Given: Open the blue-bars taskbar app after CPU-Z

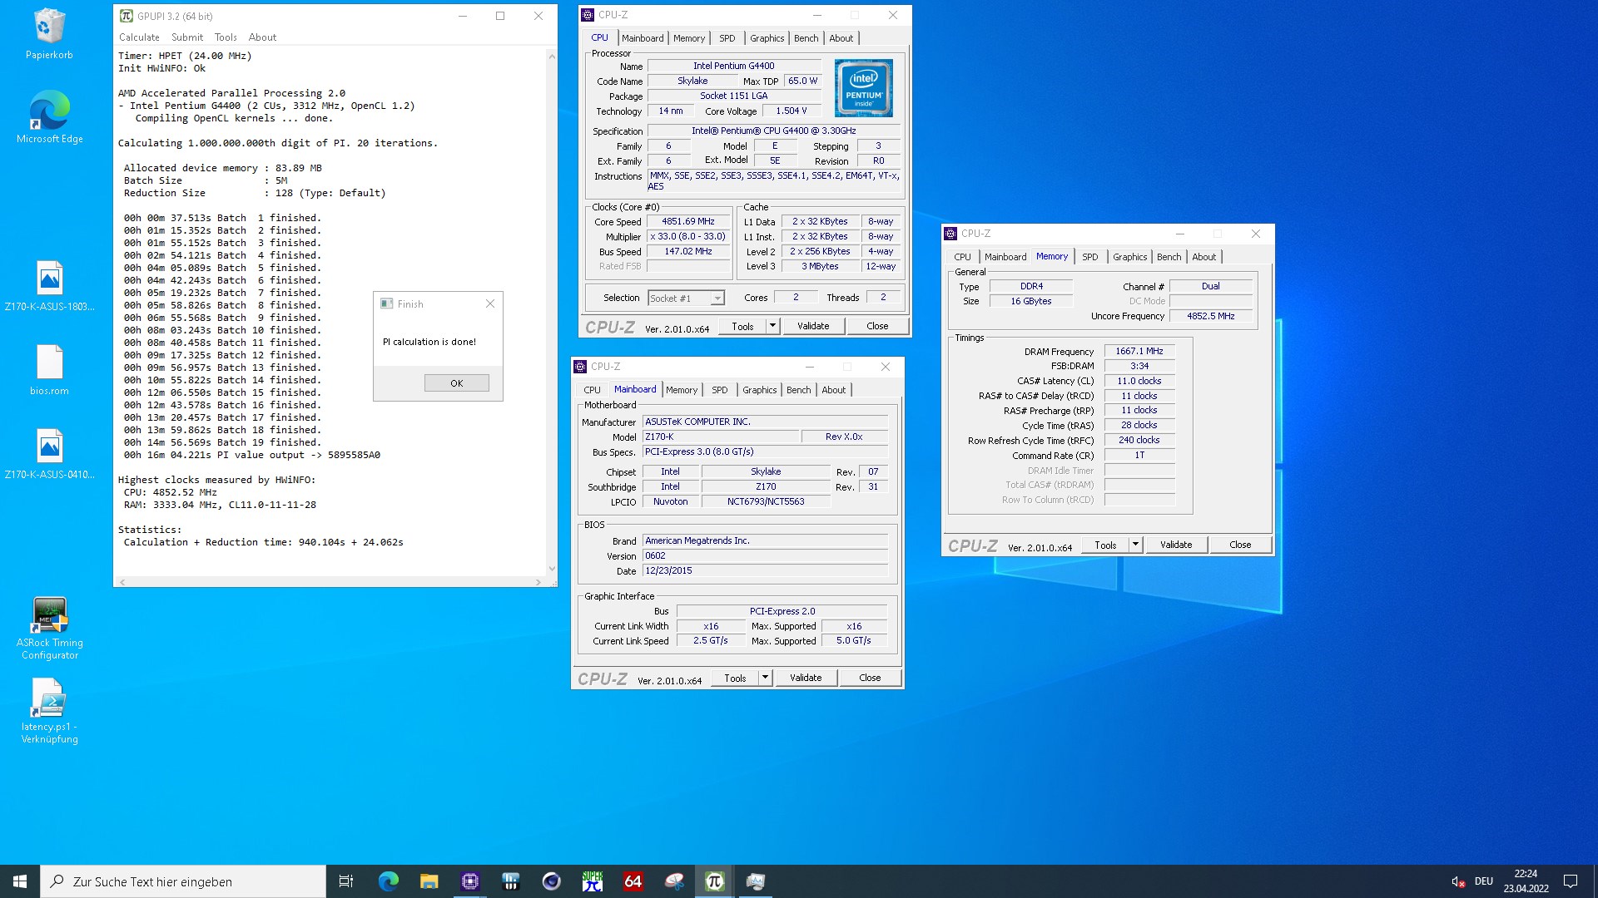Looking at the screenshot, I should (510, 881).
